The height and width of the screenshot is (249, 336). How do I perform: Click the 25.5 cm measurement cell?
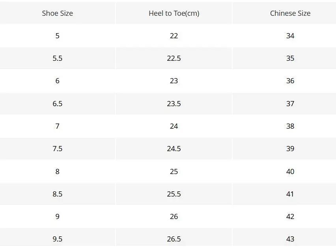click(x=174, y=194)
